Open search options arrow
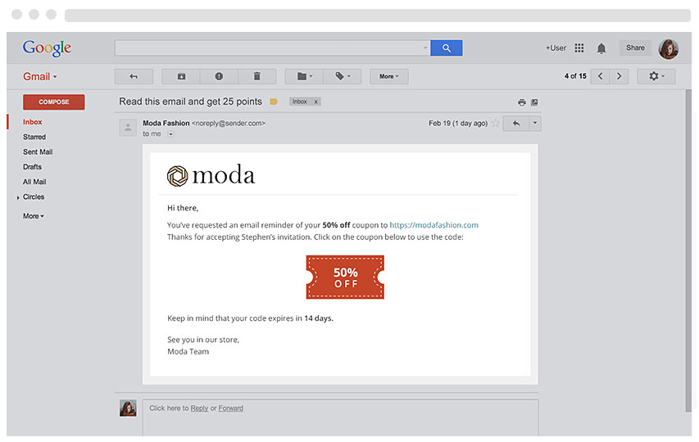 pyautogui.click(x=425, y=47)
